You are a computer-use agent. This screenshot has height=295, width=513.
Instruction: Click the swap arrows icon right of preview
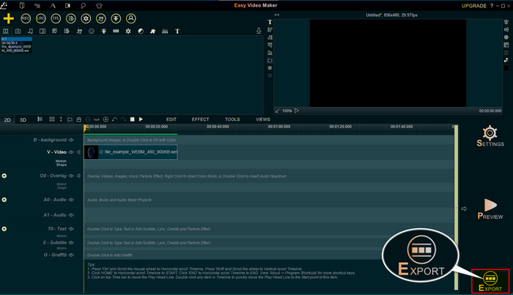(x=506, y=60)
